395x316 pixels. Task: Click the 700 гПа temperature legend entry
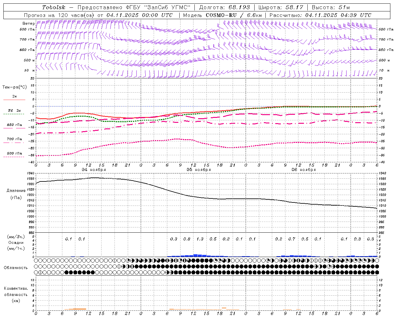click(x=14, y=139)
